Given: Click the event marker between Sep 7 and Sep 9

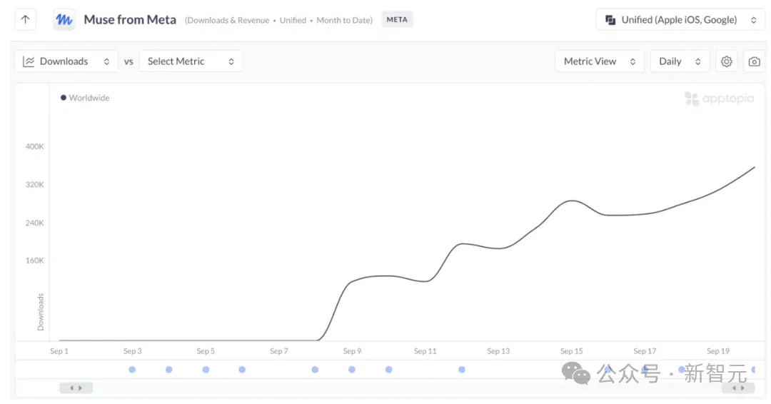Looking at the screenshot, I should (315, 370).
